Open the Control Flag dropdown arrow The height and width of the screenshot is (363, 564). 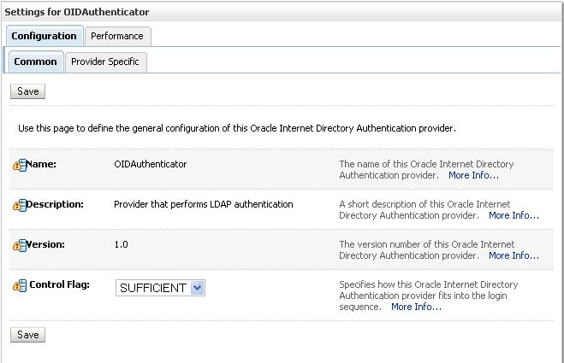(x=198, y=288)
